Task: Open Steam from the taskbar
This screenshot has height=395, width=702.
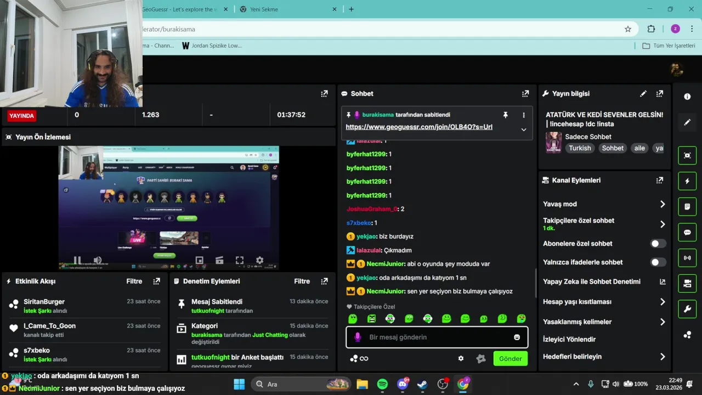Action: 422,384
